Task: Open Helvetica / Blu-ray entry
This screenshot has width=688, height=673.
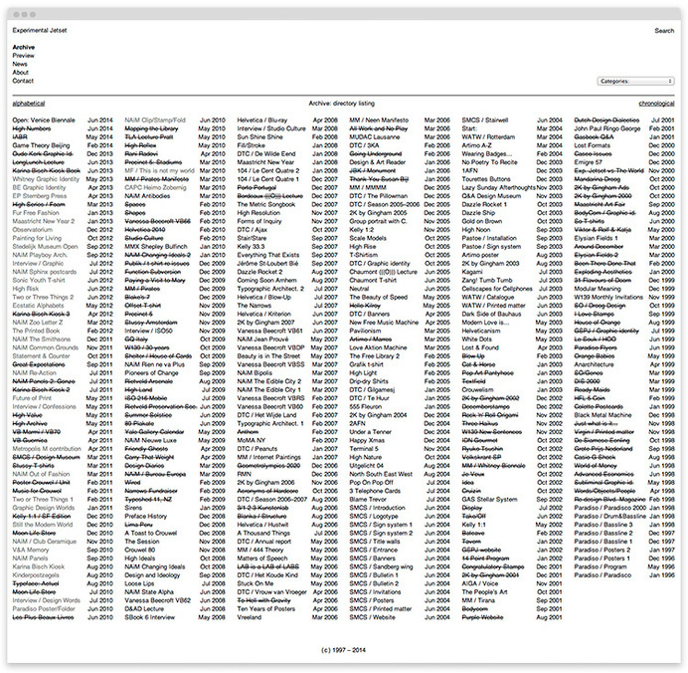Action: 262,119
